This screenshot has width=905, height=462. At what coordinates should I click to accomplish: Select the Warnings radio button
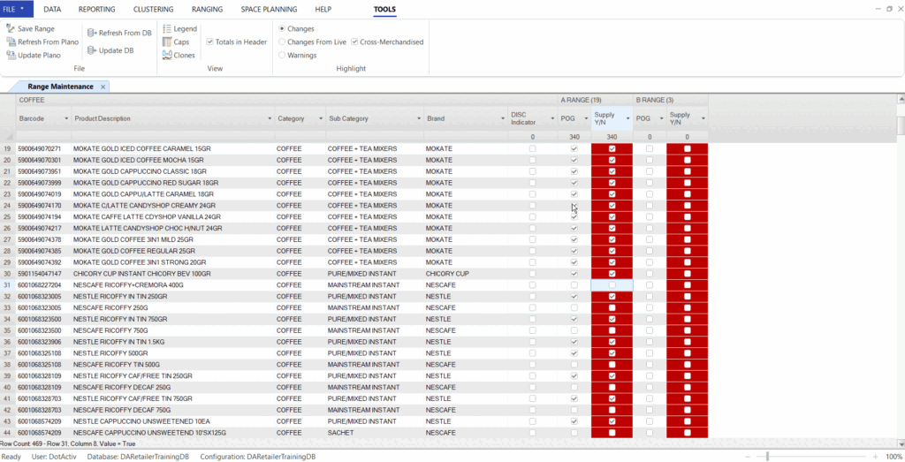tap(282, 56)
